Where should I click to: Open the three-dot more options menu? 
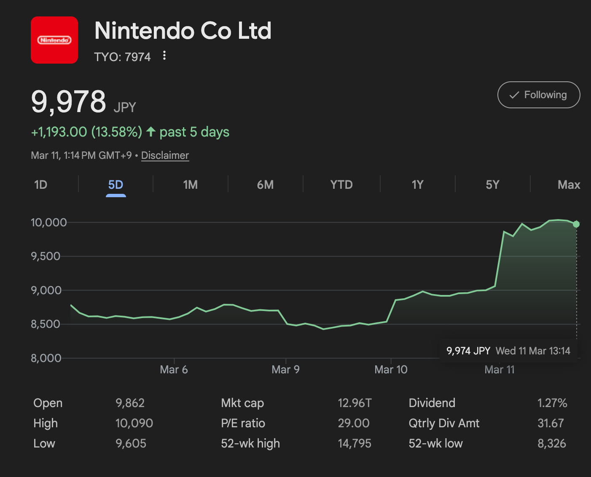pyautogui.click(x=164, y=56)
